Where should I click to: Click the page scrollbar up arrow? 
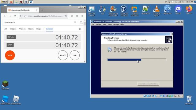click(85, 20)
